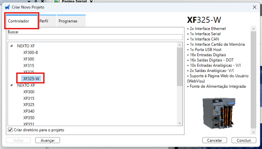This screenshot has height=149, width=262.
Task: Click scroll-down arrow of controller list
Action: (179, 123)
